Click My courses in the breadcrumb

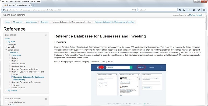click(18, 22)
